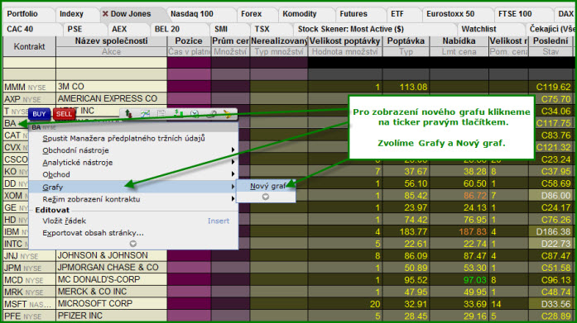Select Spustit Manažera předplatného tržních údajů
Screen dimensions: 577x323
pos(123,139)
